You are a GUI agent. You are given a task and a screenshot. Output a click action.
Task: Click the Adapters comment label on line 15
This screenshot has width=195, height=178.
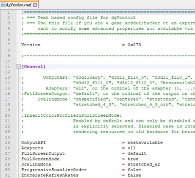[x=58, y=88]
